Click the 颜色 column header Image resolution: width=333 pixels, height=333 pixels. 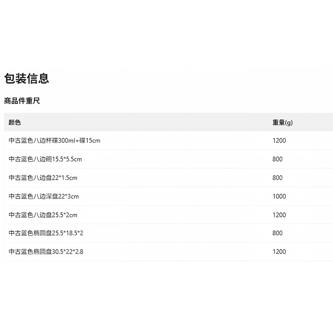15,122
